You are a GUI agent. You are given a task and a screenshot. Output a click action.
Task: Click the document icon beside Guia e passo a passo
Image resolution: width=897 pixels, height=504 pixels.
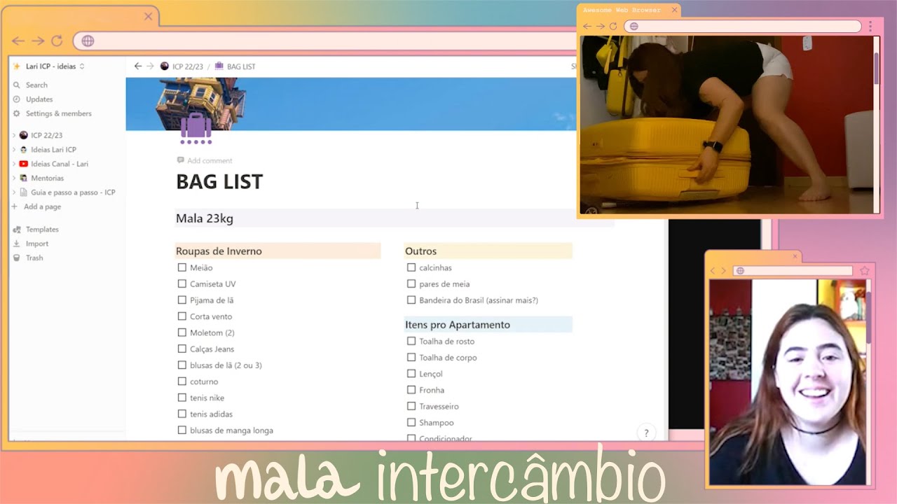point(24,192)
